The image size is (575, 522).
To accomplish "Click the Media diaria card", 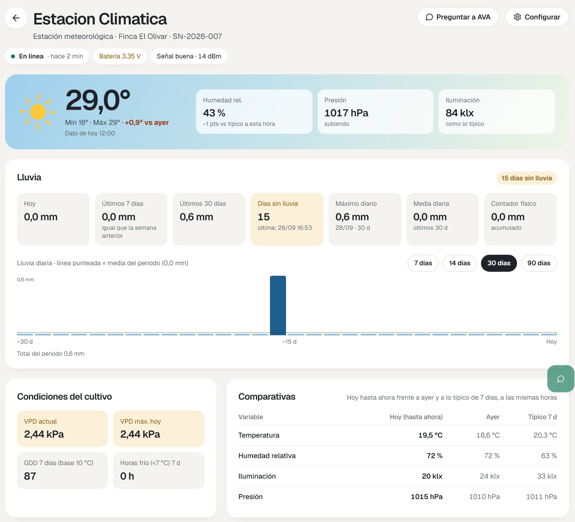I will click(x=442, y=219).
